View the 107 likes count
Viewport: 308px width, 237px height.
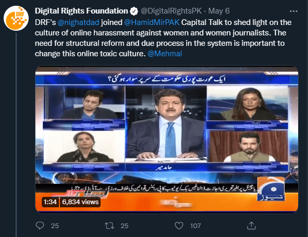coord(195,226)
